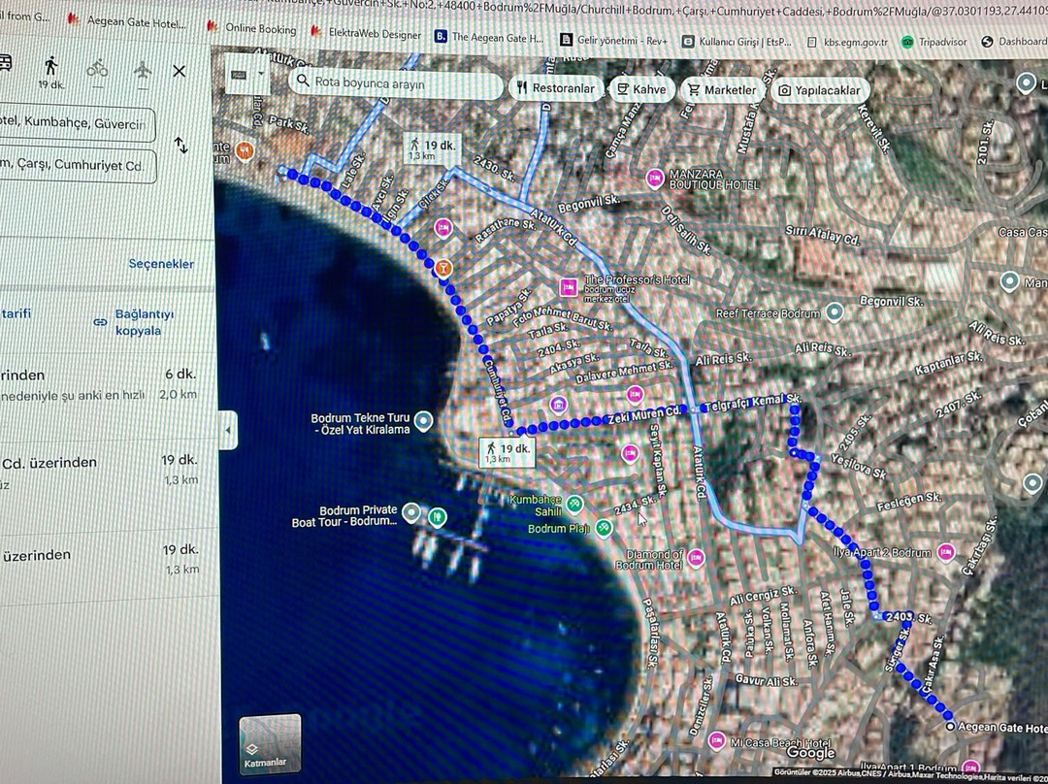Select the 6 dk. 2,0 km route option

[x=97, y=384]
